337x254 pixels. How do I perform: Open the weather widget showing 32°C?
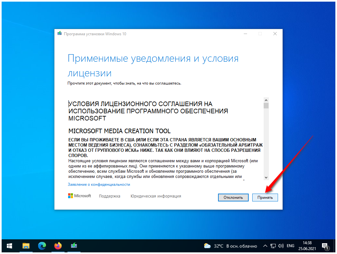tap(230, 246)
